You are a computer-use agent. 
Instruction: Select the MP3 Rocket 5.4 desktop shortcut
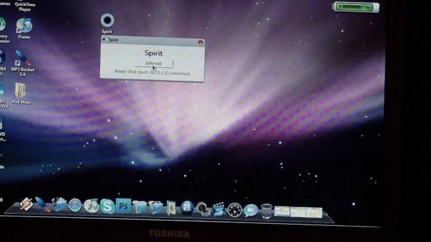(x=23, y=63)
